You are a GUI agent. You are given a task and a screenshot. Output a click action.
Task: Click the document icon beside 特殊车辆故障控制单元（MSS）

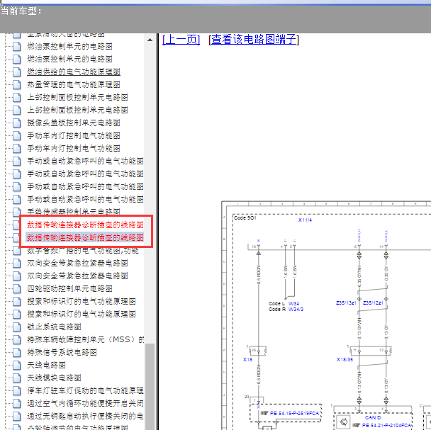17,339
